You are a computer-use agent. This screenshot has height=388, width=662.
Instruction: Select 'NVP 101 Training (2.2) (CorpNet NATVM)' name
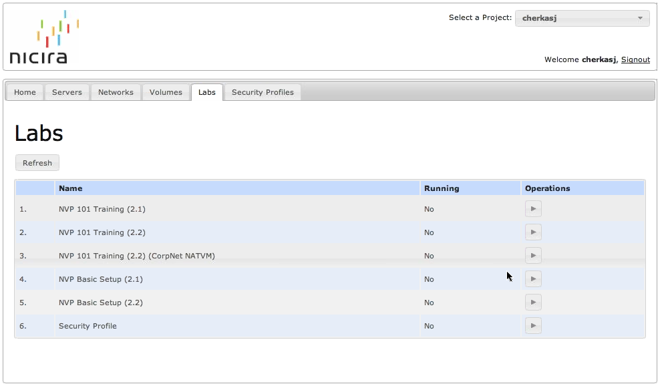(137, 255)
